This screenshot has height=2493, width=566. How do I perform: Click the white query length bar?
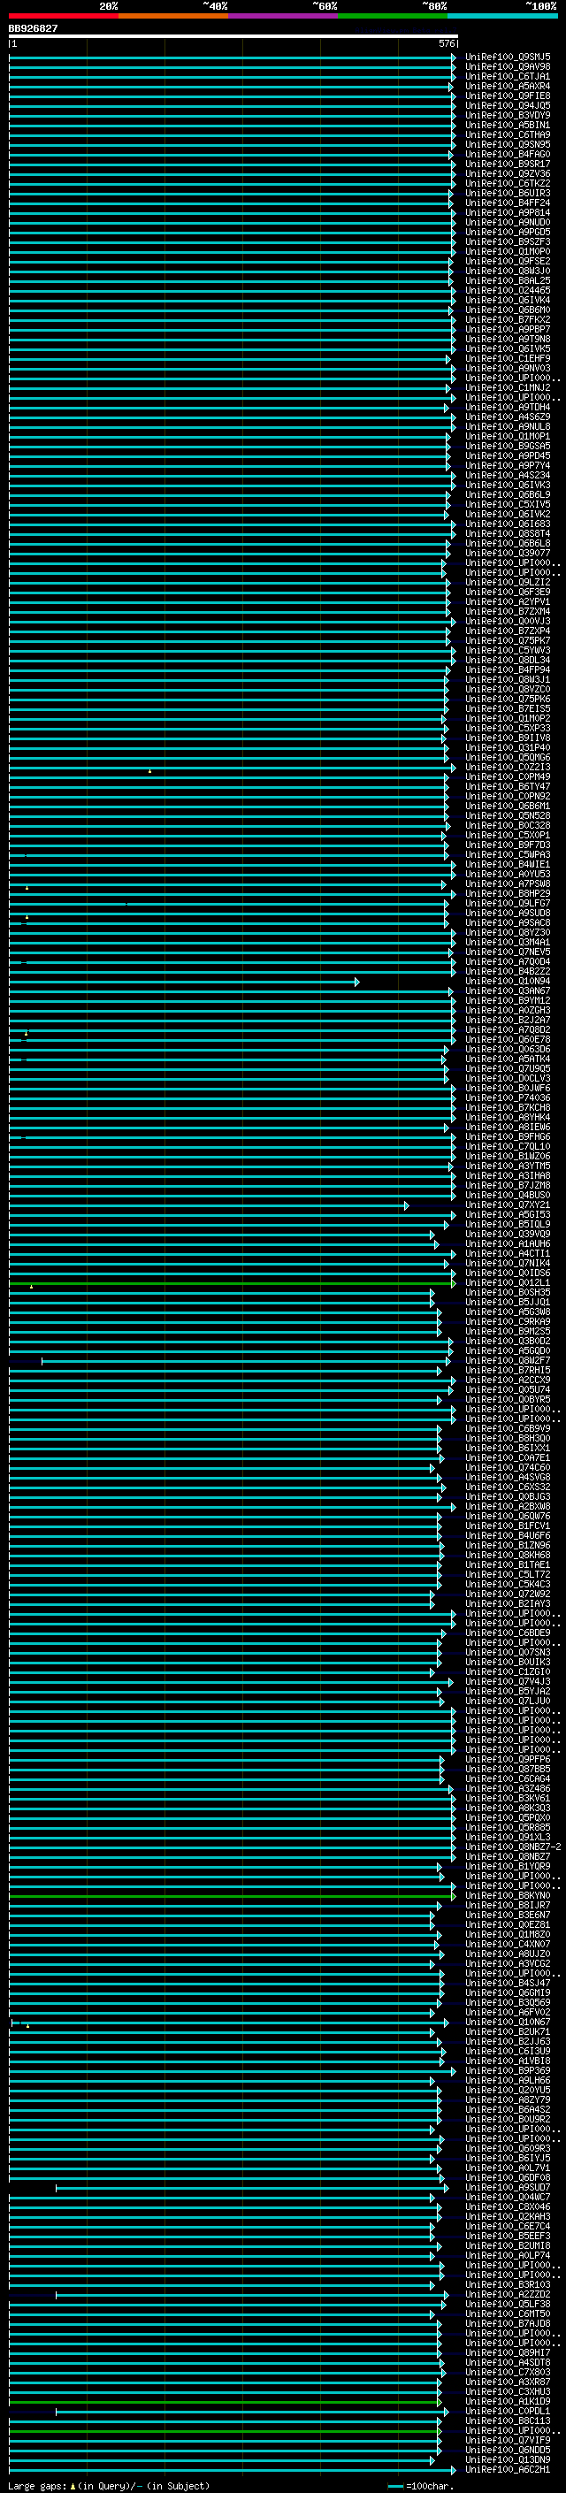click(233, 37)
